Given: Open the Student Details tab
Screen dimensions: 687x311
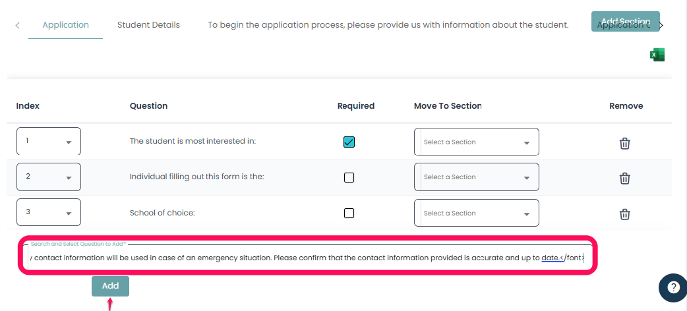Looking at the screenshot, I should pyautogui.click(x=148, y=25).
